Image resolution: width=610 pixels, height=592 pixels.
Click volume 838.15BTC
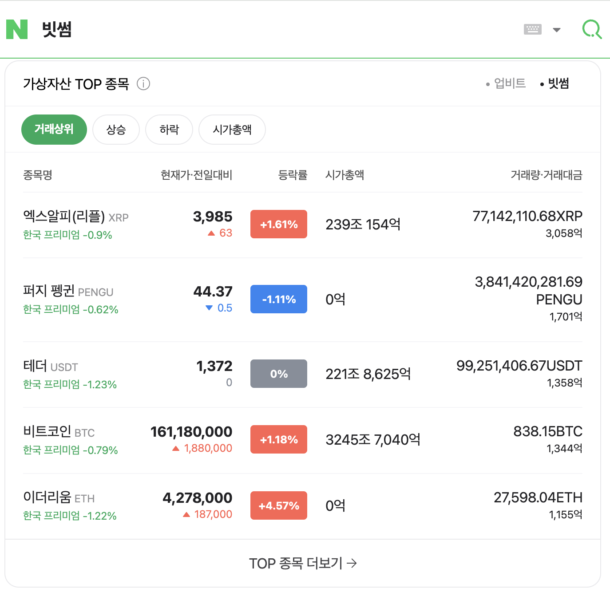(548, 431)
